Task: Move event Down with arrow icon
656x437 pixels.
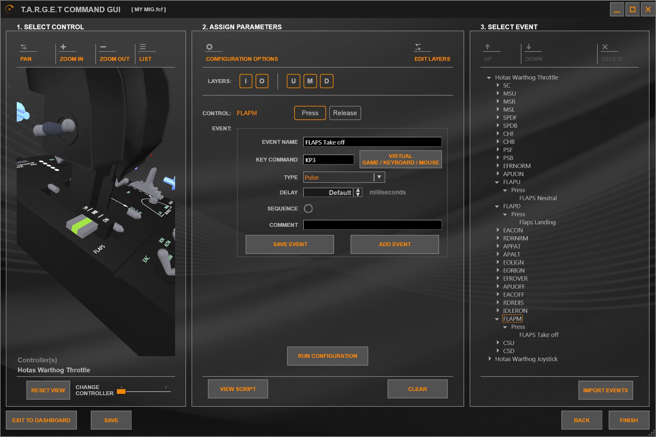Action: [529, 47]
